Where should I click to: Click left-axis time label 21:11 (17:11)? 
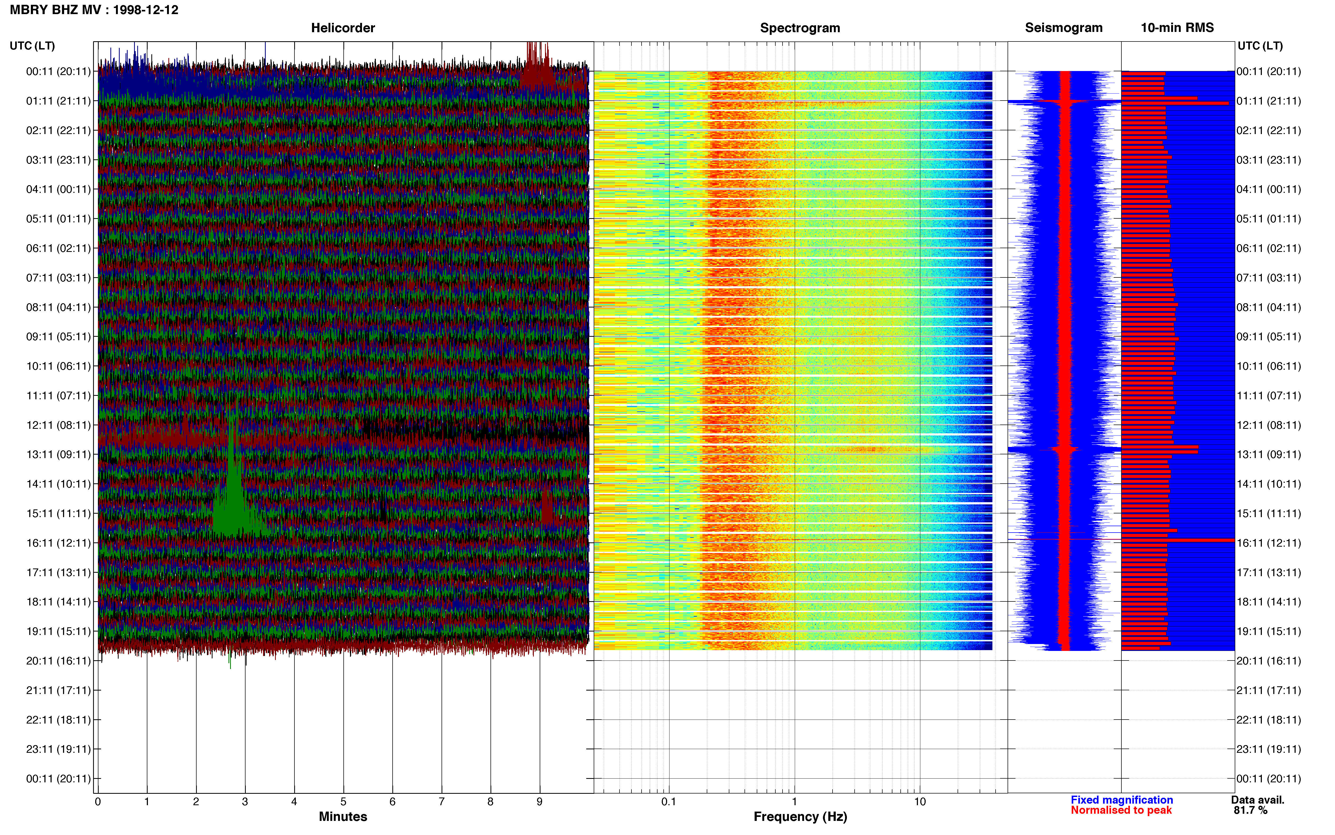59,690
